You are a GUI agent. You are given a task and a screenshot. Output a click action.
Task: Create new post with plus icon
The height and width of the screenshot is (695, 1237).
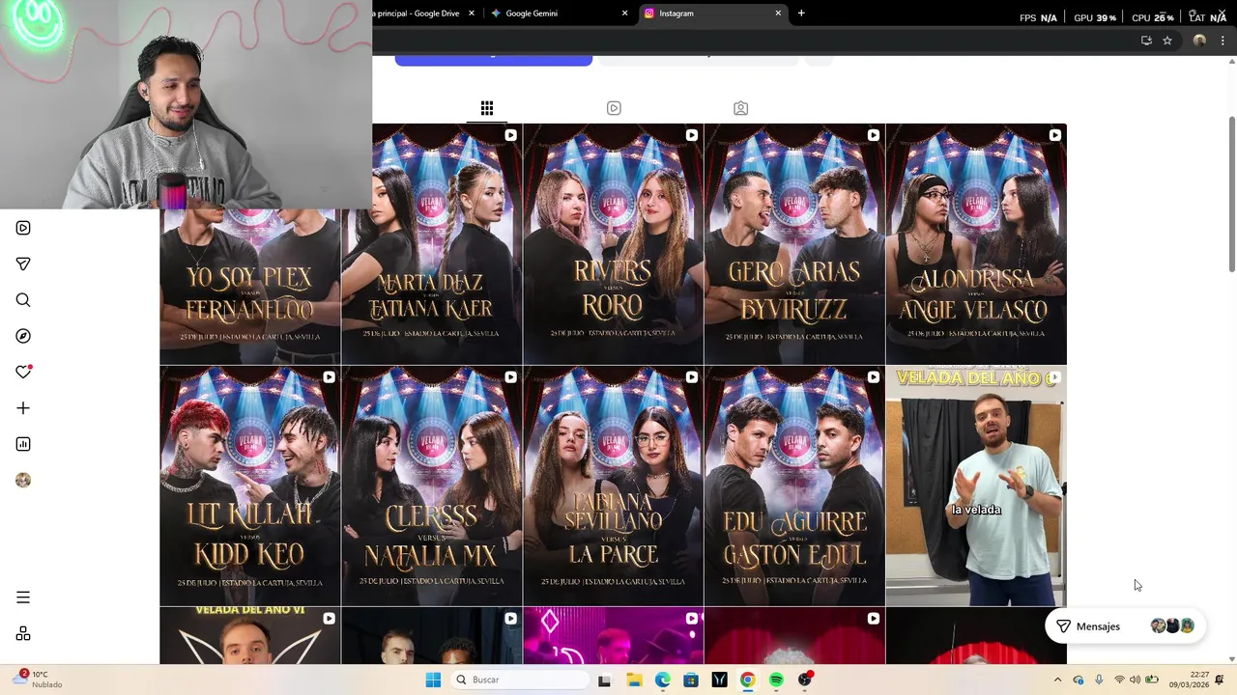tap(23, 408)
